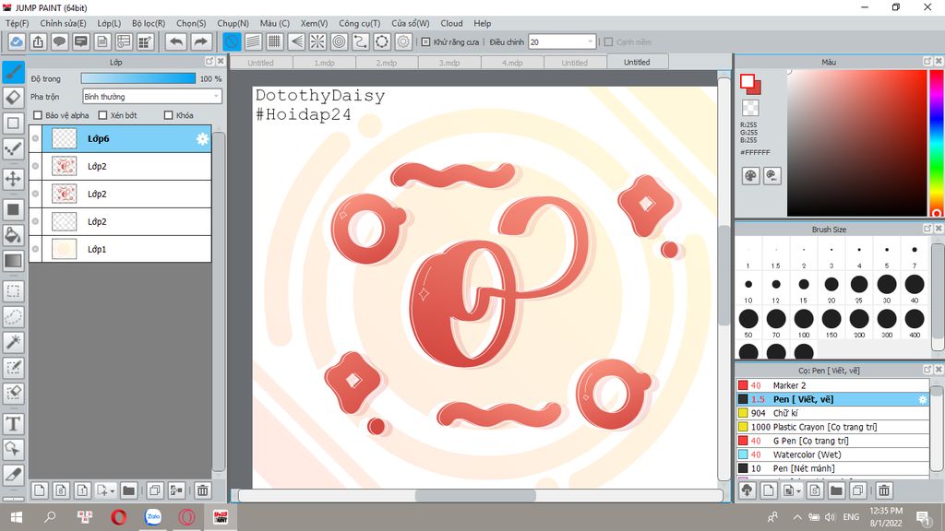Toggle Xén bớt checkbox
Screen dimensions: 945x531
(102, 115)
